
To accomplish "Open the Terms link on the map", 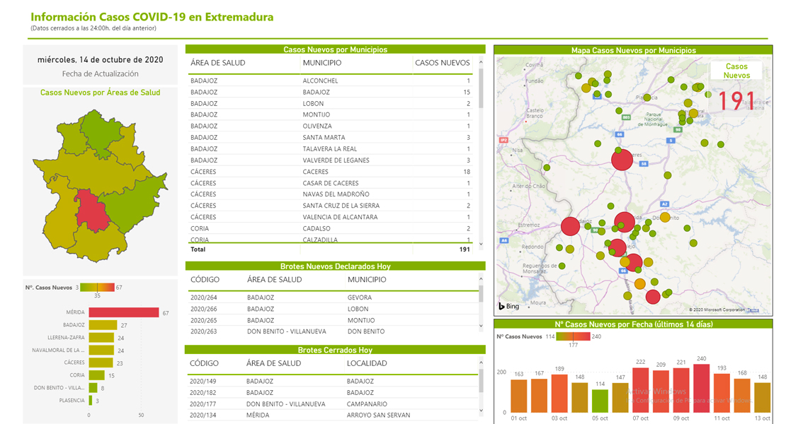I will point(753,310).
